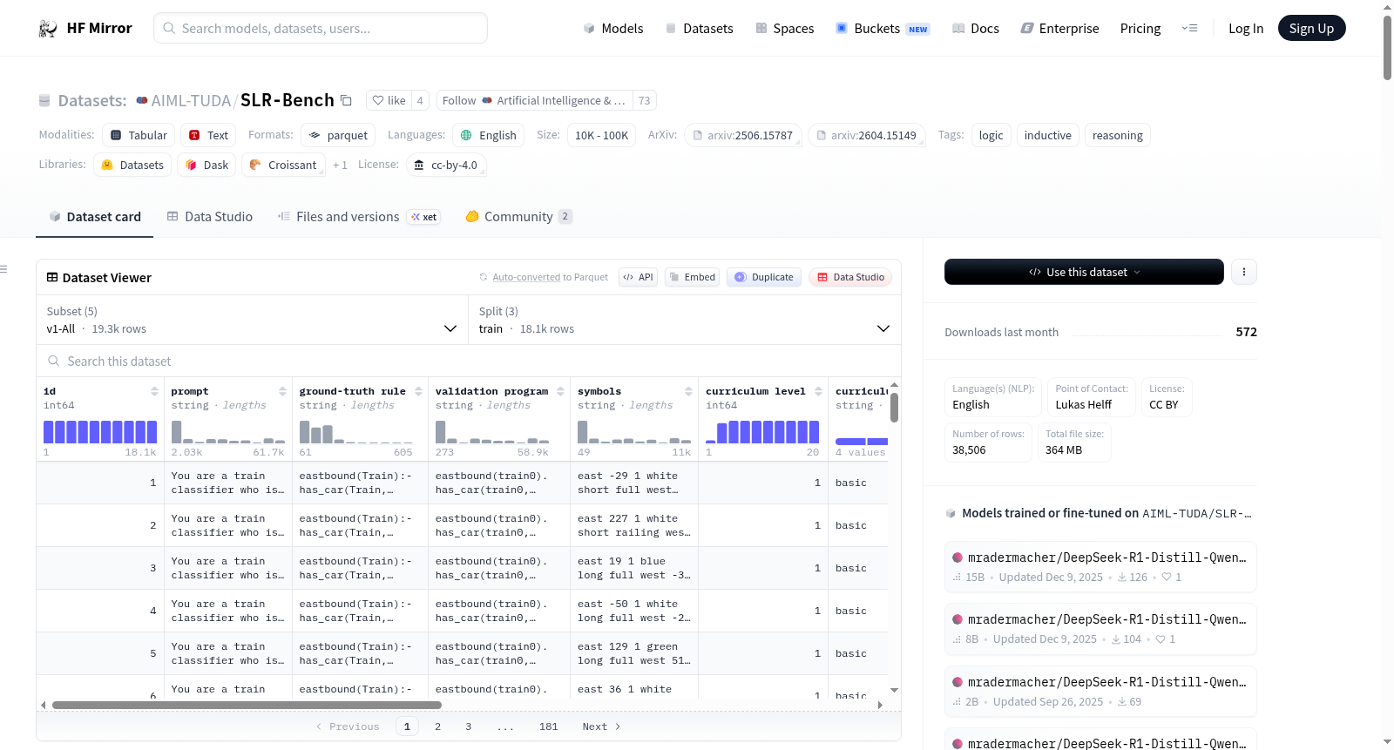Click Log In
This screenshot has width=1394, height=750.
point(1246,29)
